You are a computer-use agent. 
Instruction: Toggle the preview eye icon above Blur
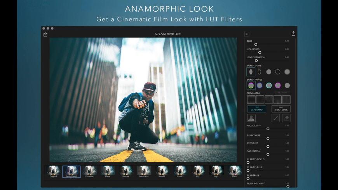247,34
